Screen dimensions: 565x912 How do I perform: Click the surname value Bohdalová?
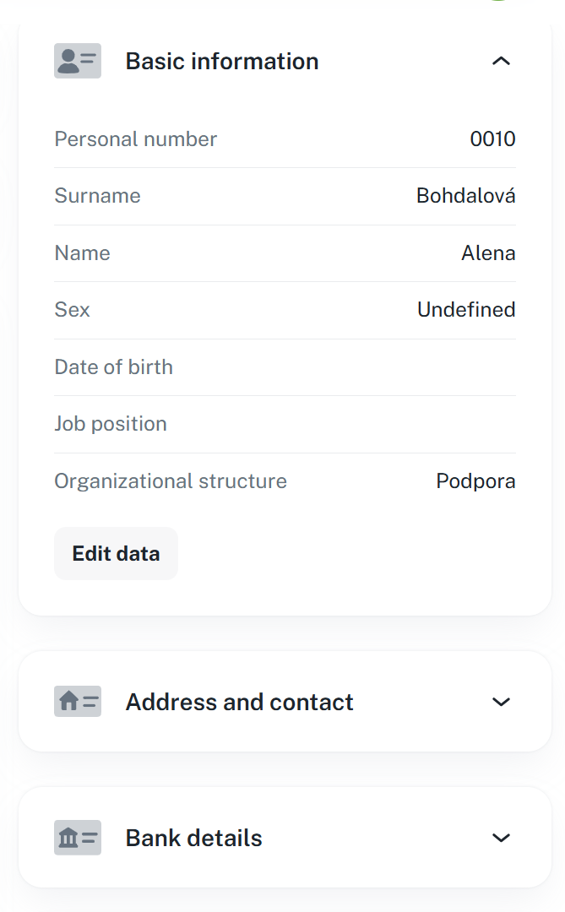465,196
